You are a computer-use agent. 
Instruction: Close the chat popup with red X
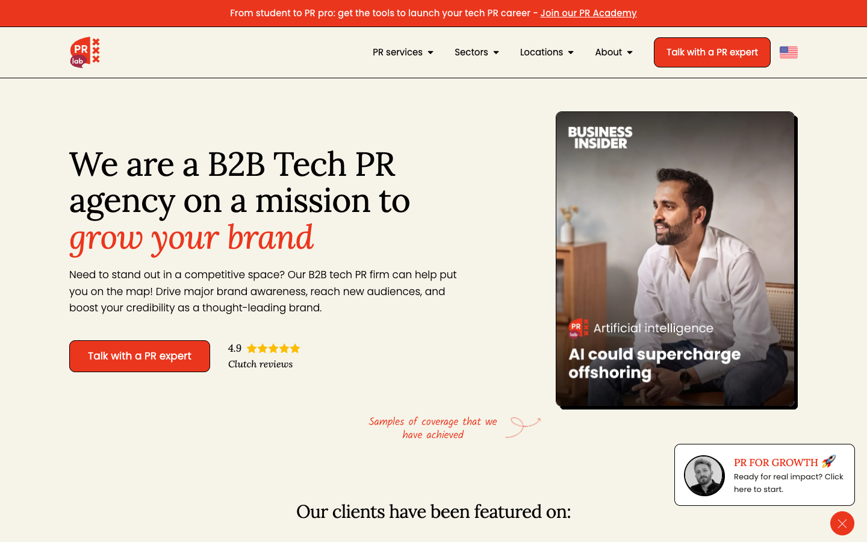tap(842, 523)
